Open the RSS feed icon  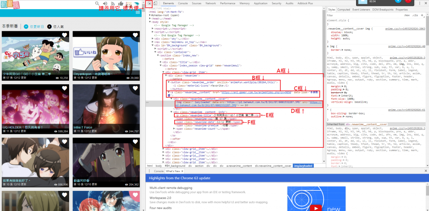112,3
